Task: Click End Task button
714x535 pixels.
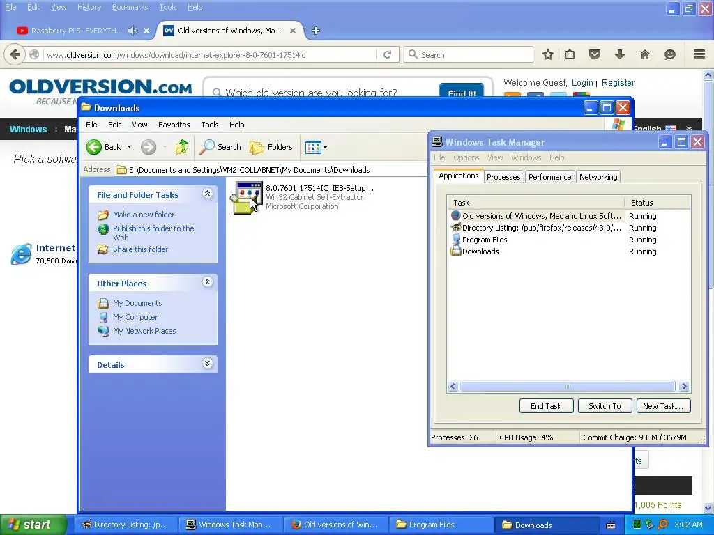Action: [546, 406]
